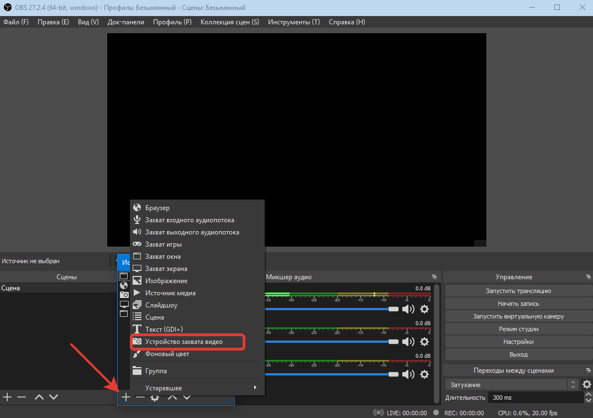The width and height of the screenshot is (593, 418).
Task: Mute the third audio mixer channel
Action: 408,374
